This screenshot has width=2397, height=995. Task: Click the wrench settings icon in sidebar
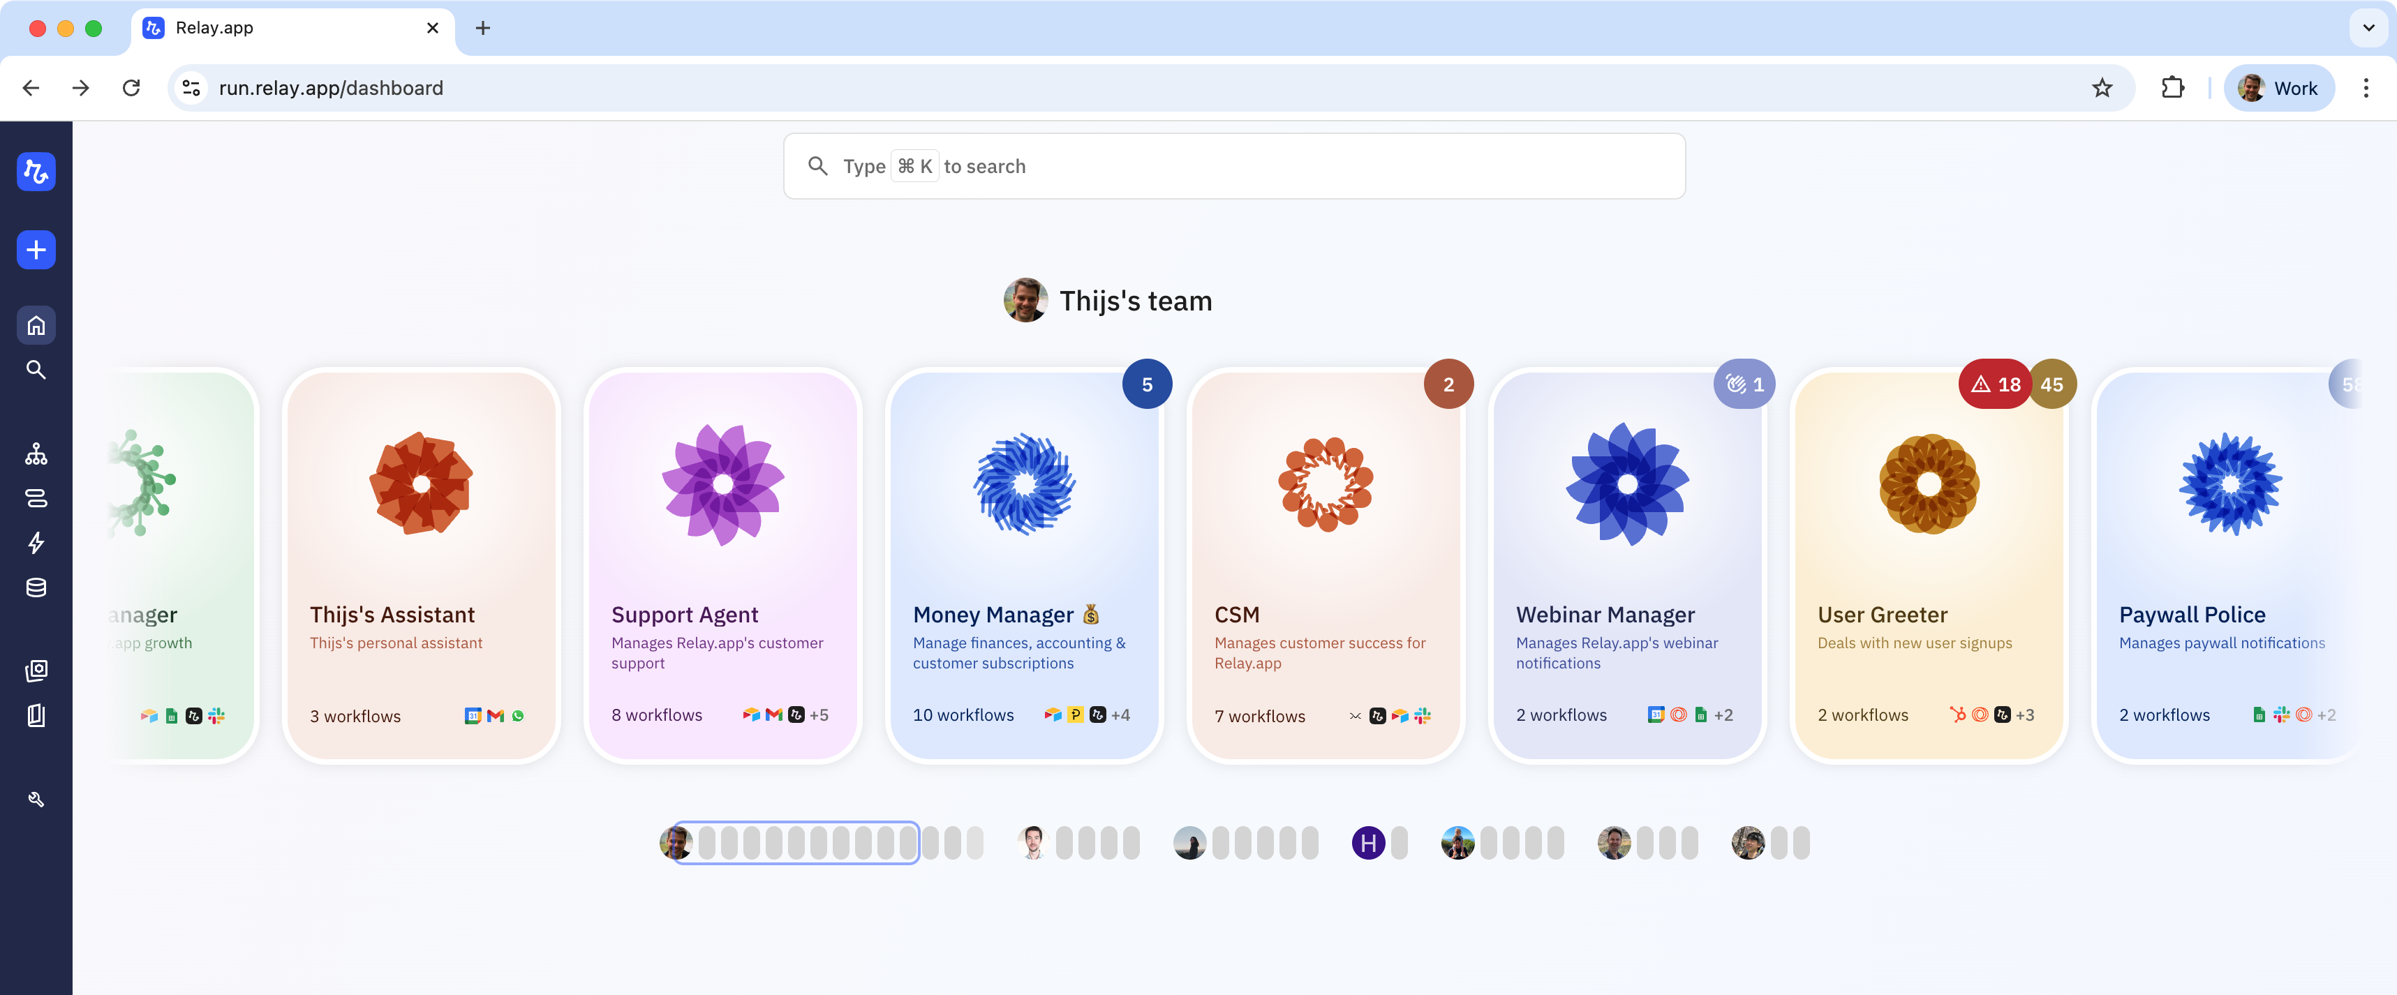[36, 799]
